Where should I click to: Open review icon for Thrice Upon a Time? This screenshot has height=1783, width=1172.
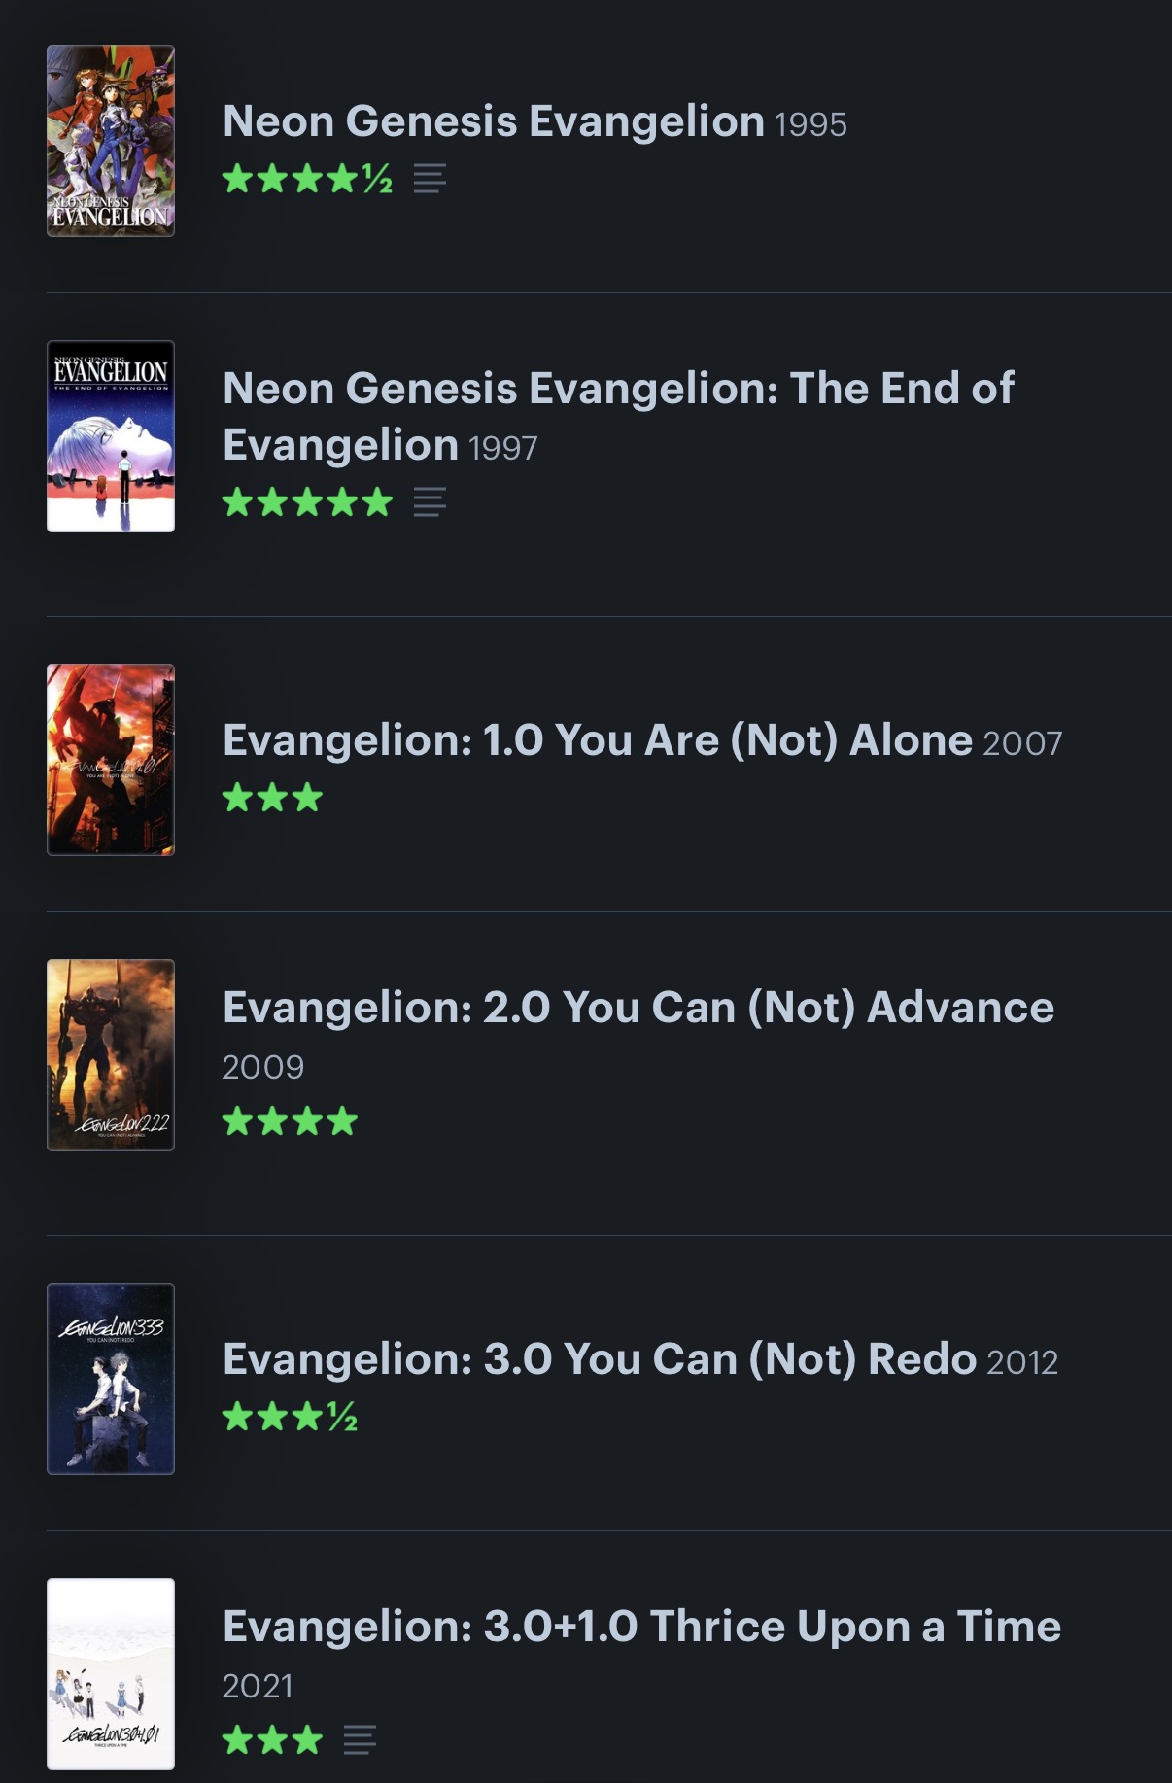pyautogui.click(x=360, y=1739)
